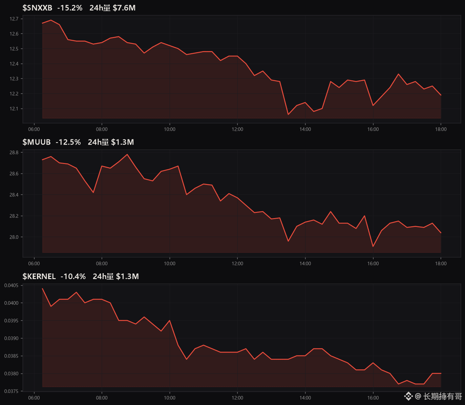The width and height of the screenshot is (465, 405).
Task: Click the 0.0400 price axis label
Action: pos(11,303)
